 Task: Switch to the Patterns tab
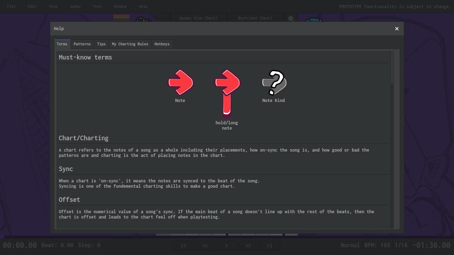82,44
